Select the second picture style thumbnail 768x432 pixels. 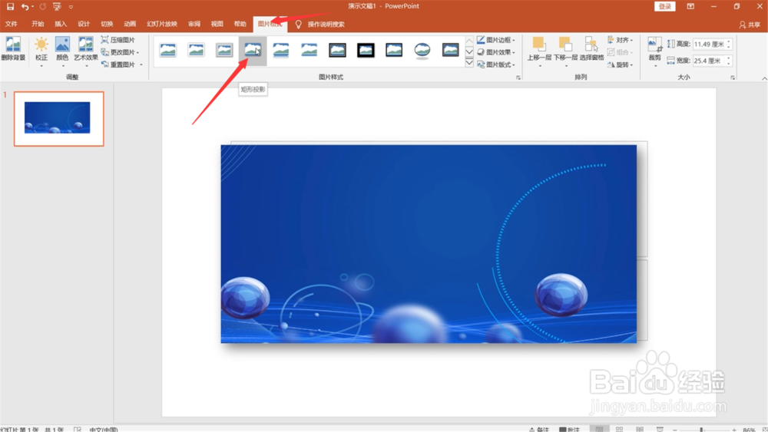196,50
